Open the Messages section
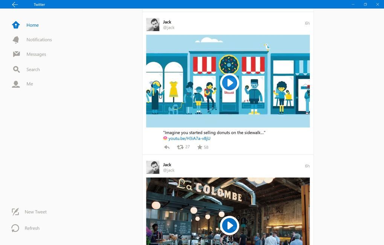 pyautogui.click(x=16, y=54)
